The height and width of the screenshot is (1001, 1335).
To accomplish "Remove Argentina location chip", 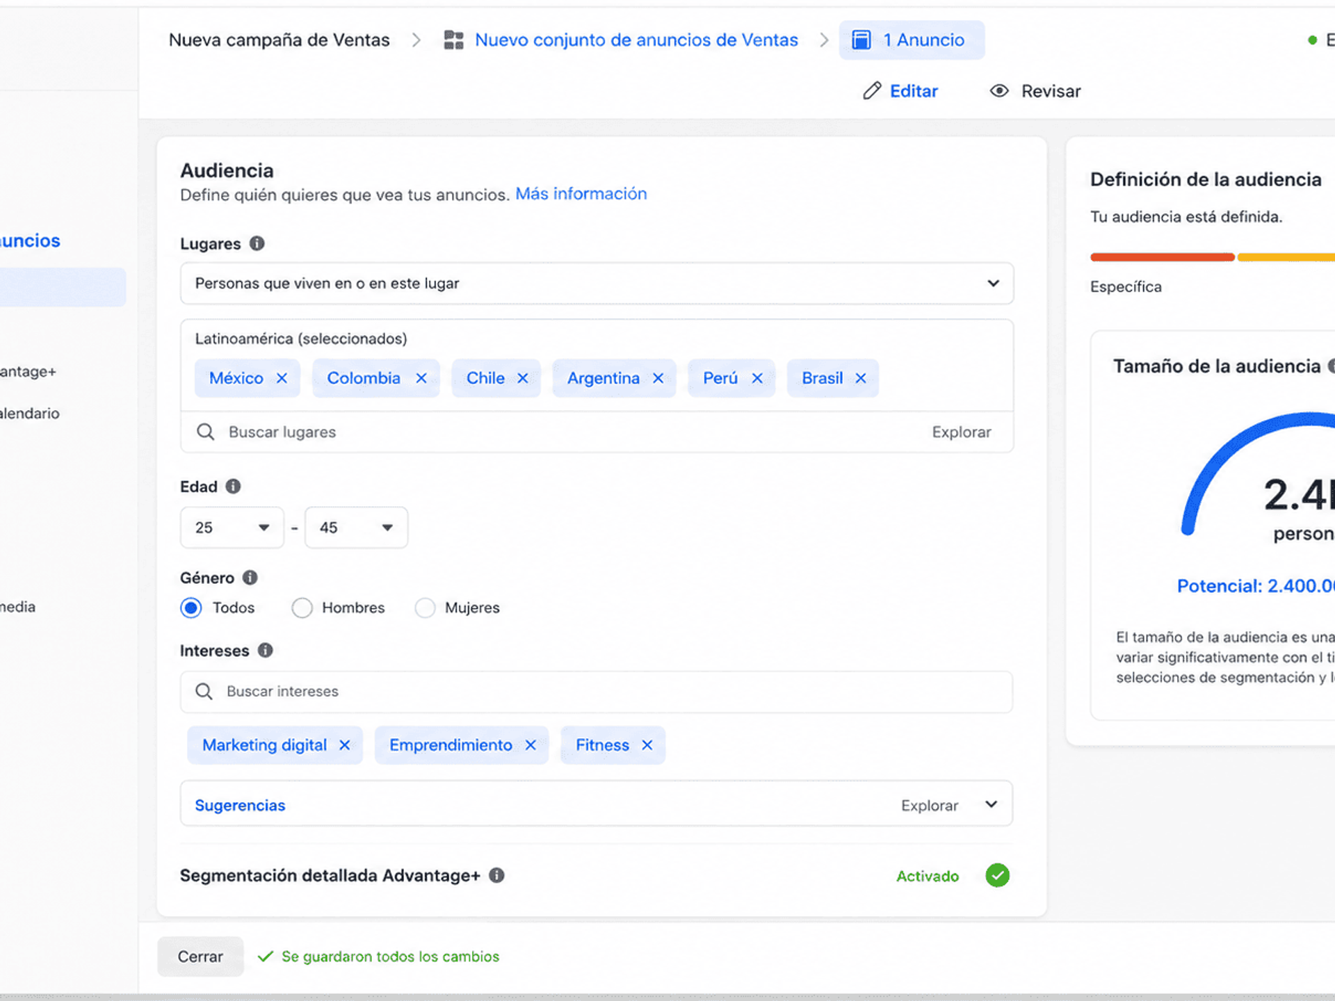I will click(658, 378).
